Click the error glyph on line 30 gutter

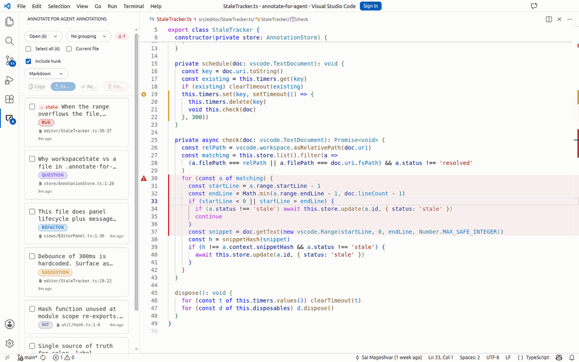144,179
